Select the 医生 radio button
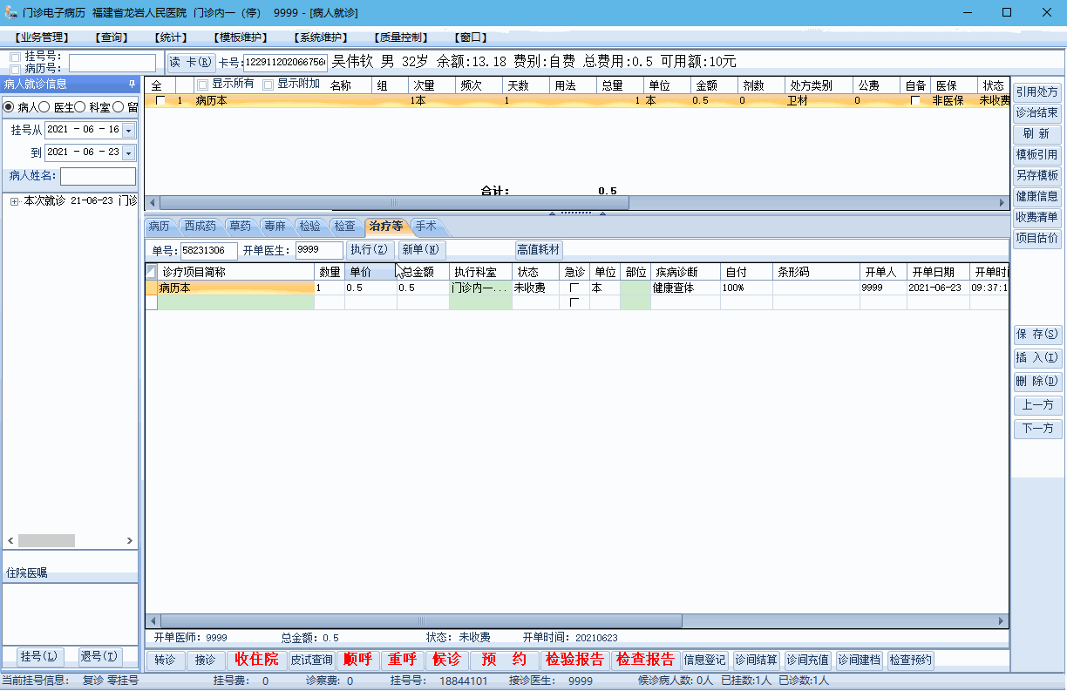The width and height of the screenshot is (1067, 691). tap(44, 107)
